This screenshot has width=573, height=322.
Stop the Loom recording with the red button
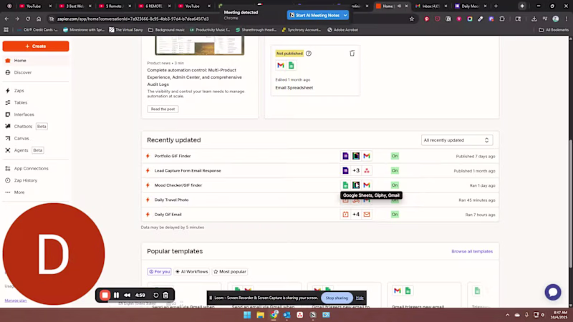coord(105,296)
